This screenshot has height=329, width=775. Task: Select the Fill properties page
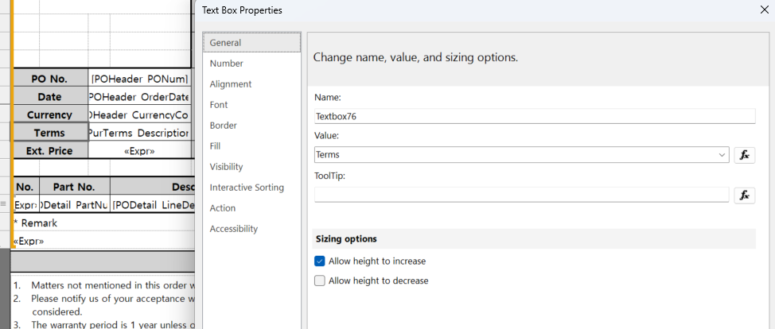(x=216, y=146)
